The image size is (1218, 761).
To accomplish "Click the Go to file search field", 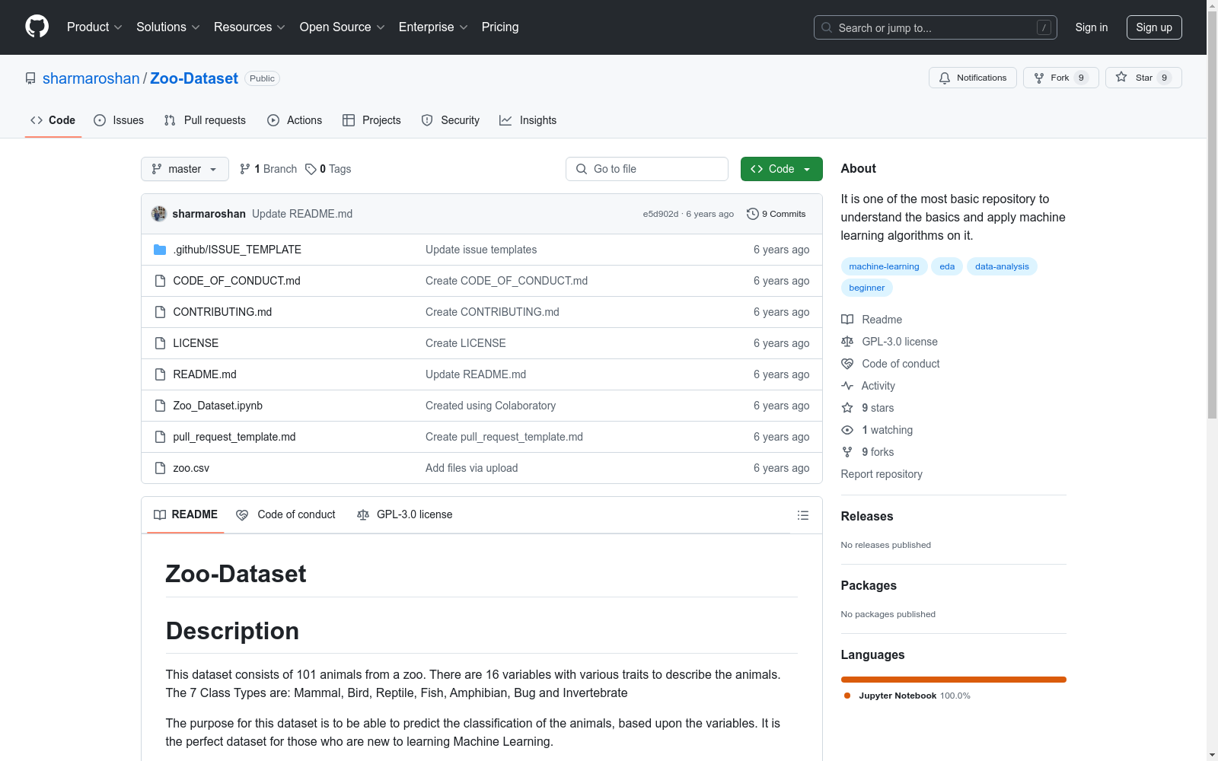I will pos(647,169).
